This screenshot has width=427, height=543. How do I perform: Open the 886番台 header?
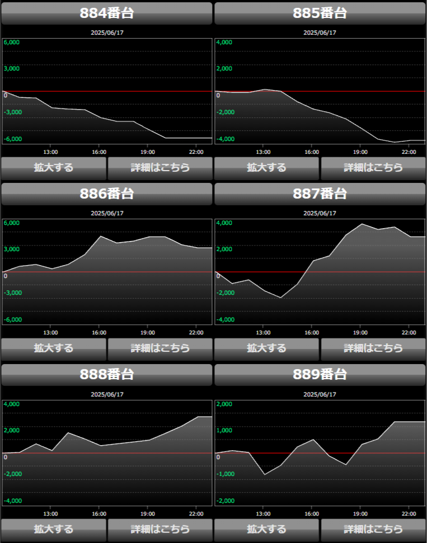(107, 194)
